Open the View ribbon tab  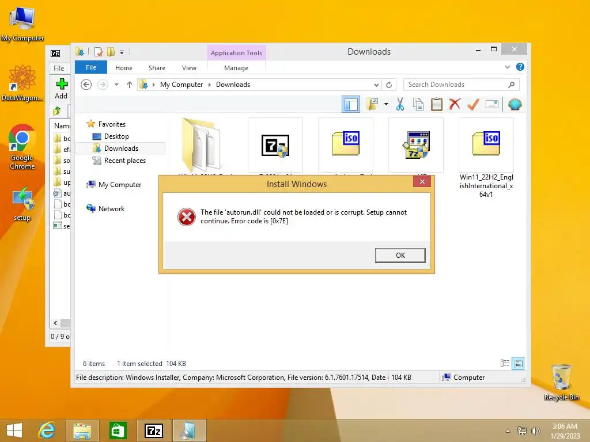[189, 68]
